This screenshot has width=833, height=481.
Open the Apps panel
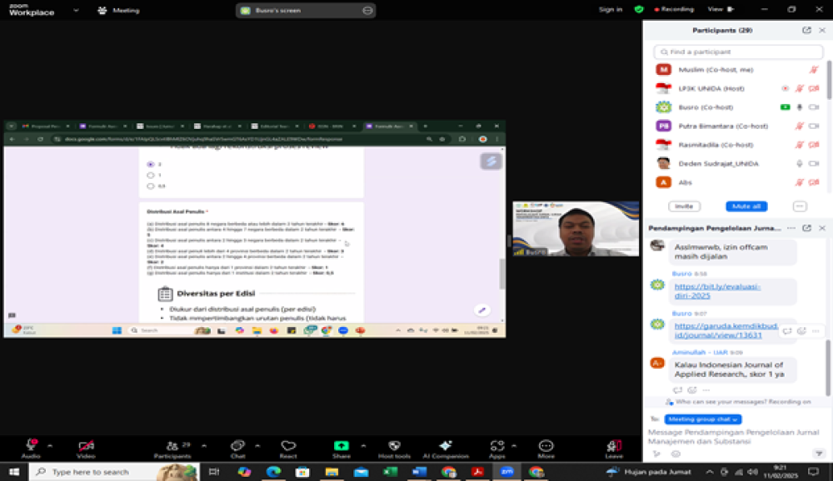coord(497,449)
